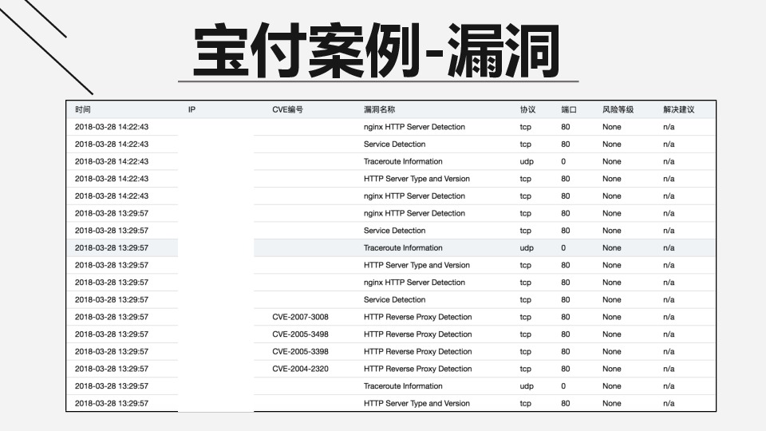Select the 风险等级 column header
Viewport: 766px width, 431px height.
[x=618, y=109]
